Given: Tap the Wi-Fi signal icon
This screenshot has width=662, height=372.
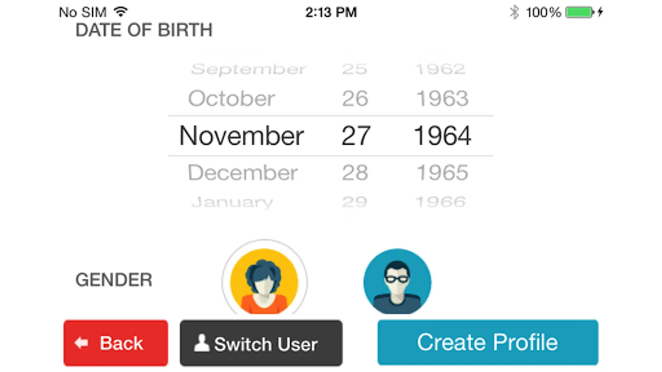Looking at the screenshot, I should [x=120, y=12].
